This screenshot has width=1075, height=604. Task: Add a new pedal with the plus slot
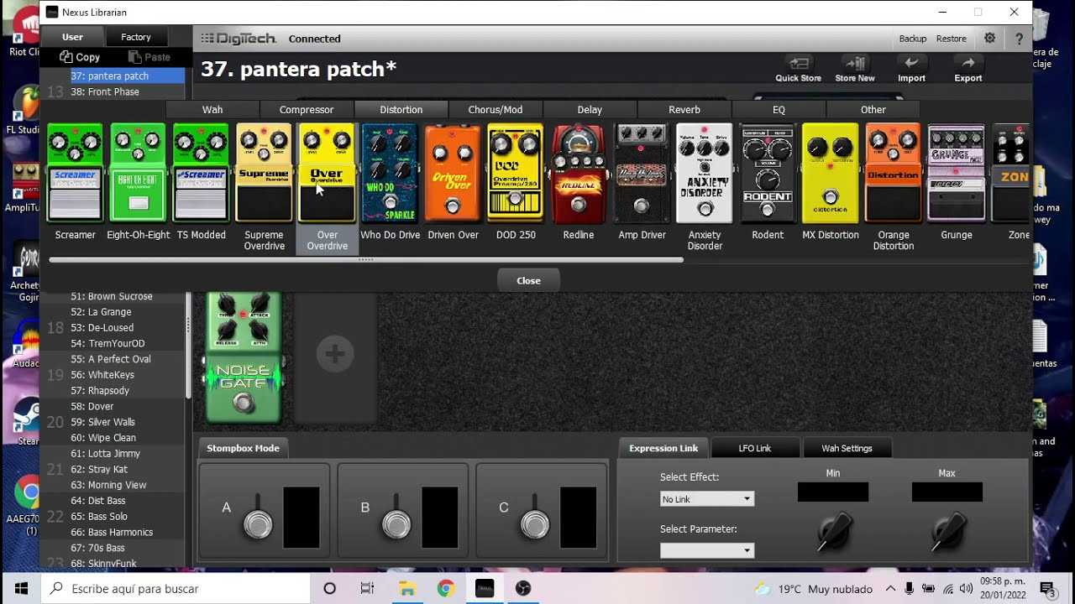[x=334, y=355]
